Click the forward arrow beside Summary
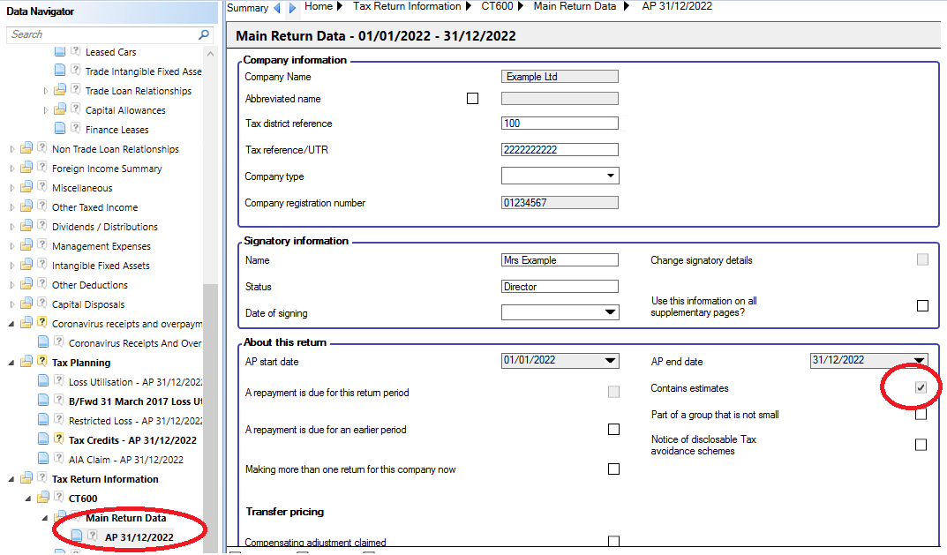 pos(292,8)
